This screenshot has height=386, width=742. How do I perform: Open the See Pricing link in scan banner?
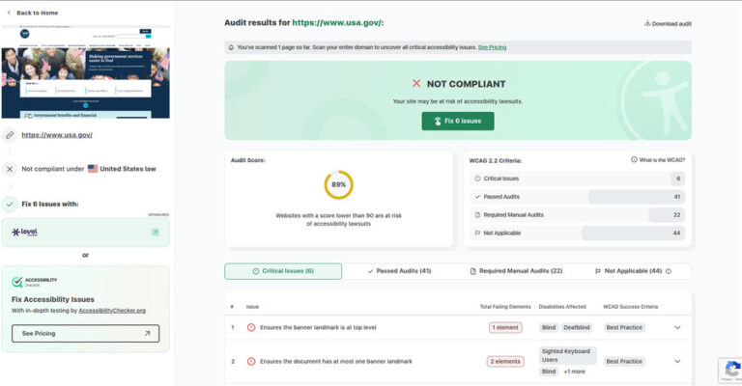click(492, 47)
